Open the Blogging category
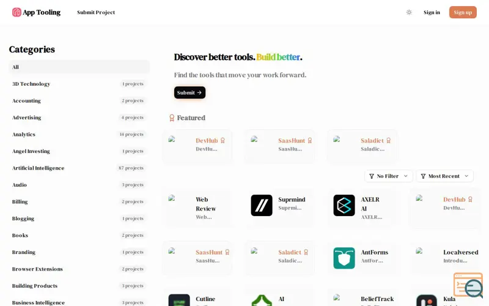This screenshot has width=489, height=306. click(79, 218)
